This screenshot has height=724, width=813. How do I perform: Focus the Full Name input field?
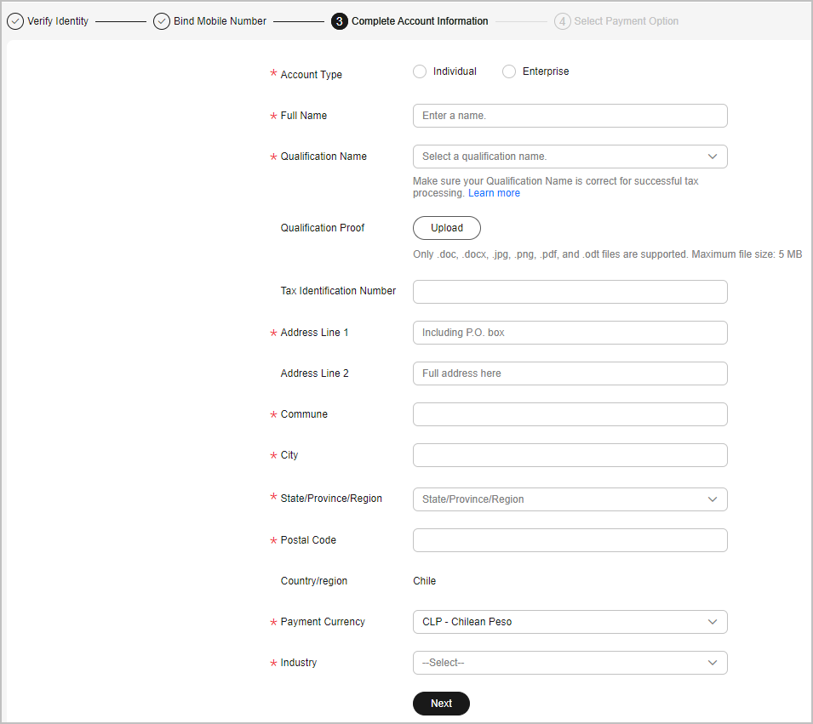point(570,116)
